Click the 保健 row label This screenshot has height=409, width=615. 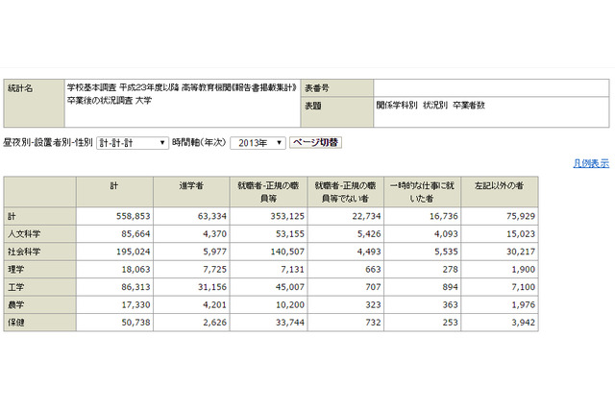coord(40,323)
